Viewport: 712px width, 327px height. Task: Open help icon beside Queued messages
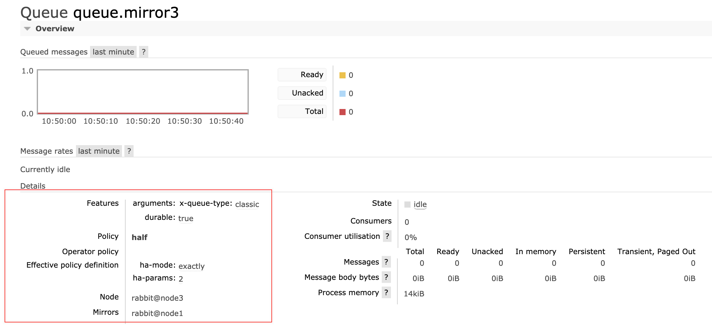(144, 52)
